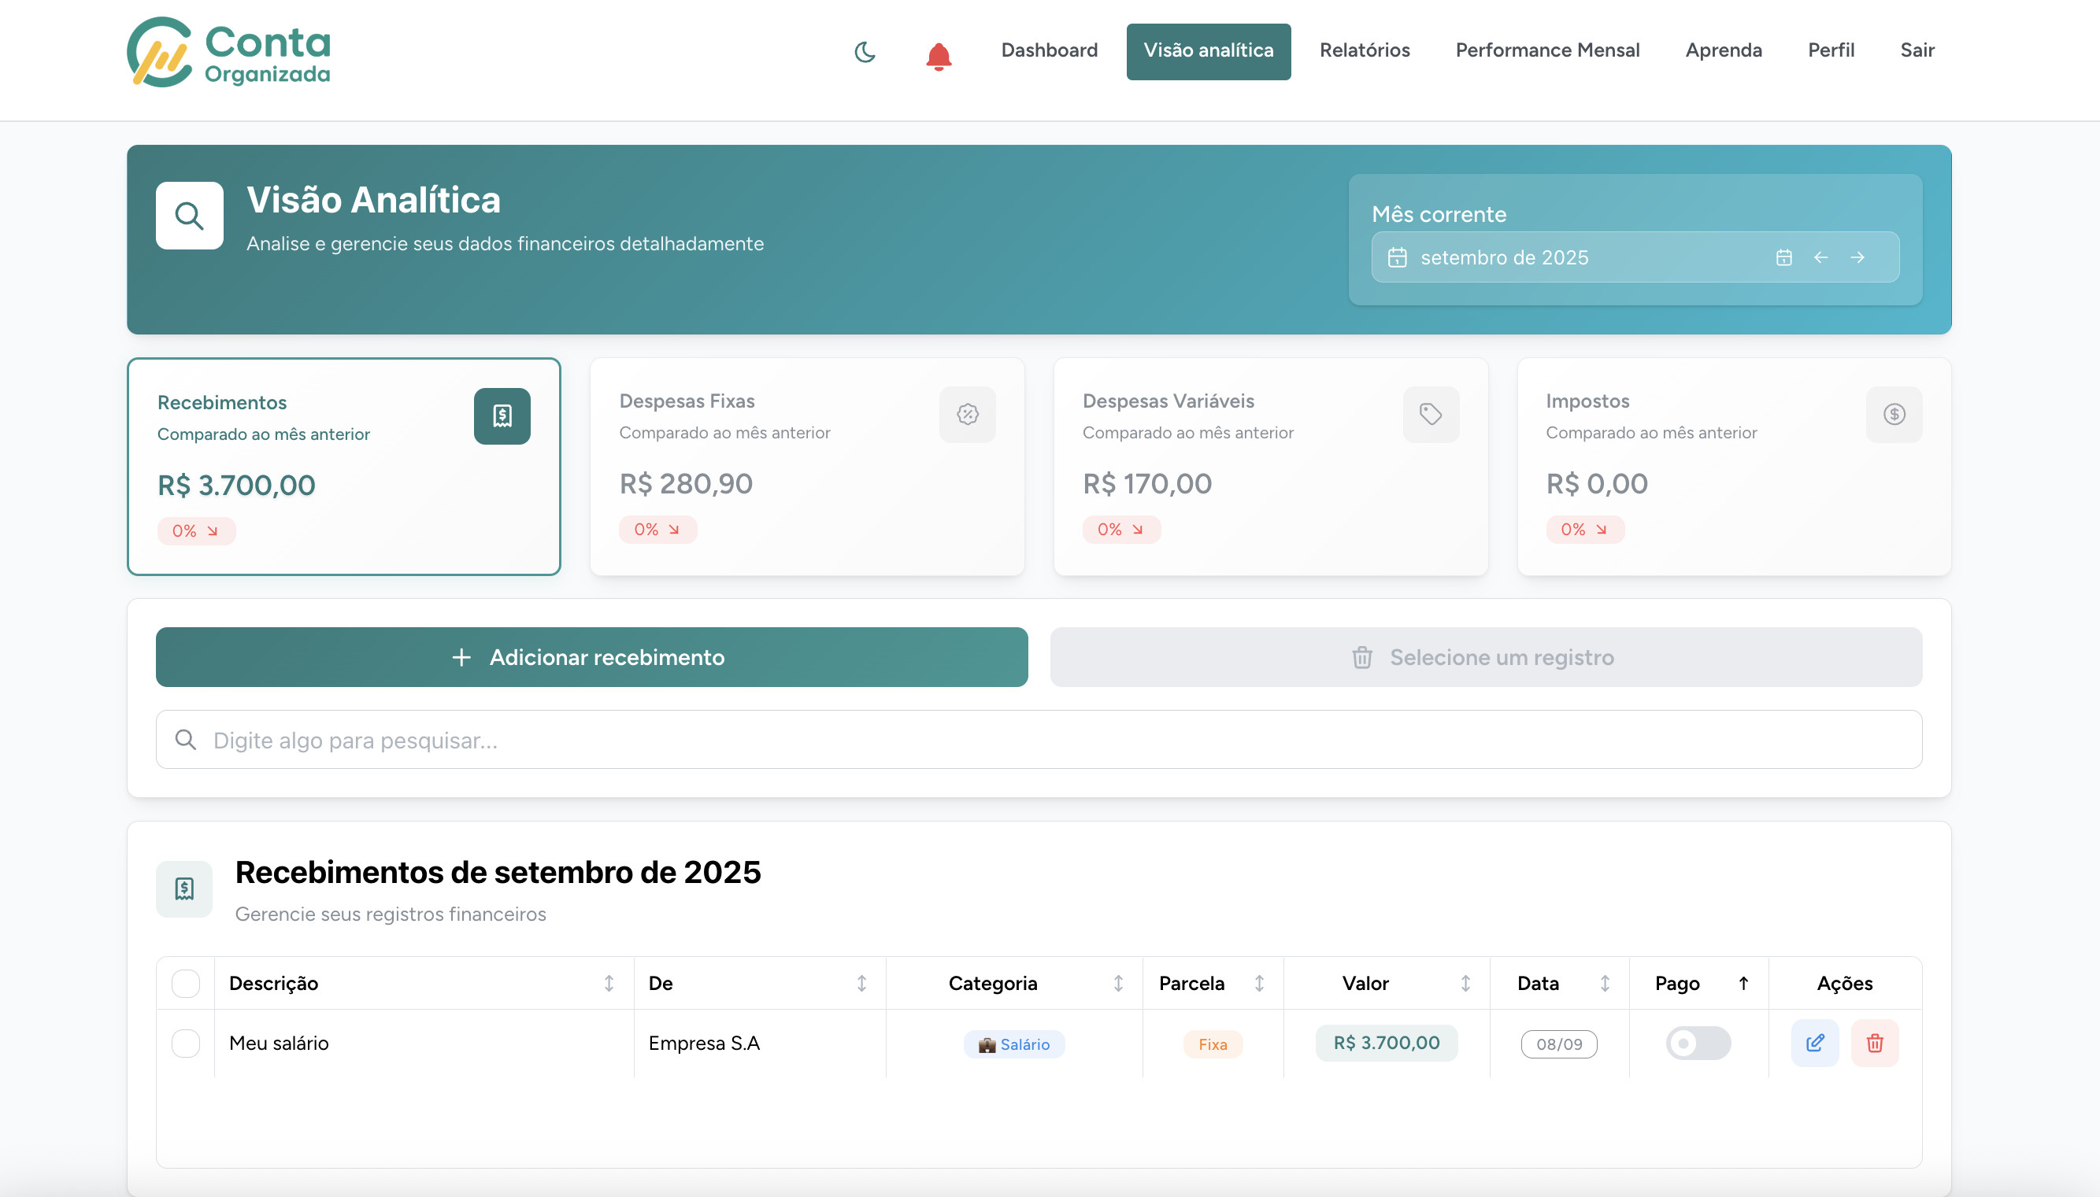
Task: Toggle the Pago switch for Meu salário
Action: (x=1698, y=1043)
